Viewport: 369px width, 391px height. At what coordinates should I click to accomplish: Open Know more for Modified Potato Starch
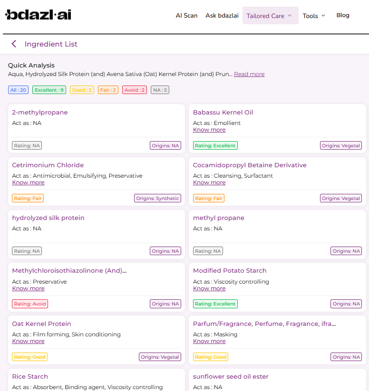pos(209,288)
